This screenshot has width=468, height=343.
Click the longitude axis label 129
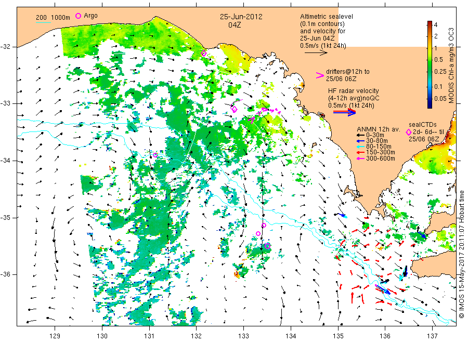(55, 336)
